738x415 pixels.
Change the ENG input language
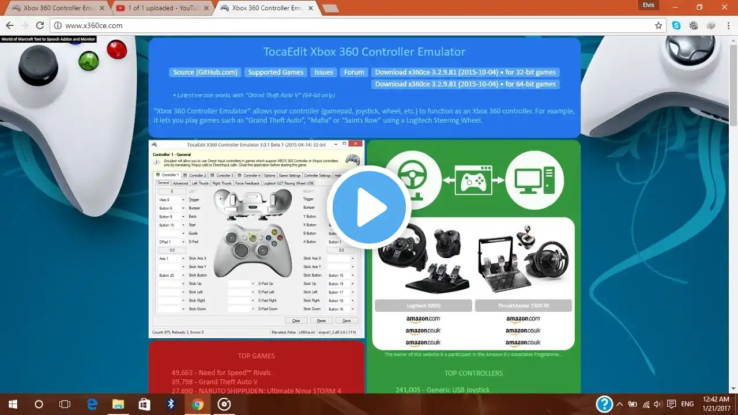pyautogui.click(x=687, y=404)
